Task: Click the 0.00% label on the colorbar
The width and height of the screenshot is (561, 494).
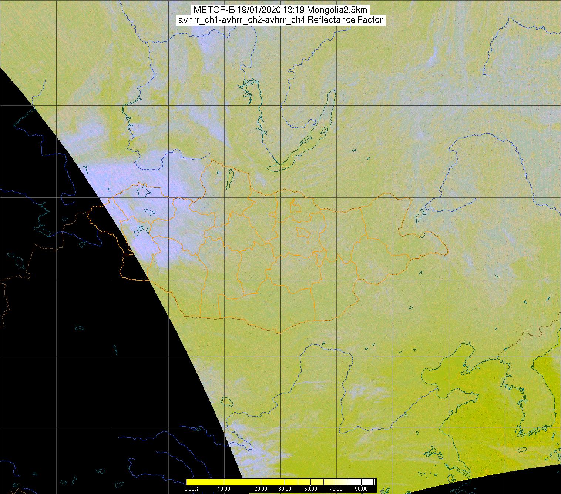Action: pos(192,489)
